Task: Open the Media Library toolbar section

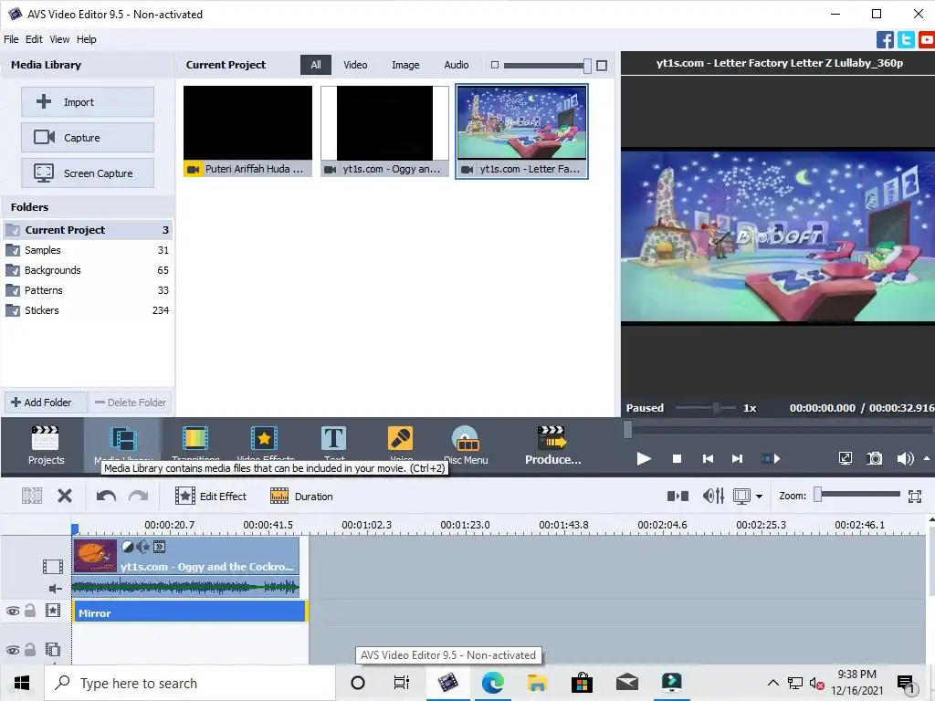Action: [123, 445]
